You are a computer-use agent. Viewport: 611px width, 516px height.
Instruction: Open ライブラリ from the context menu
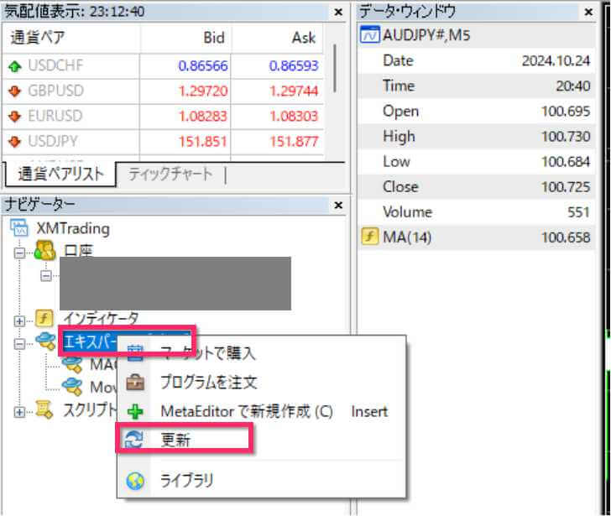pos(186,481)
